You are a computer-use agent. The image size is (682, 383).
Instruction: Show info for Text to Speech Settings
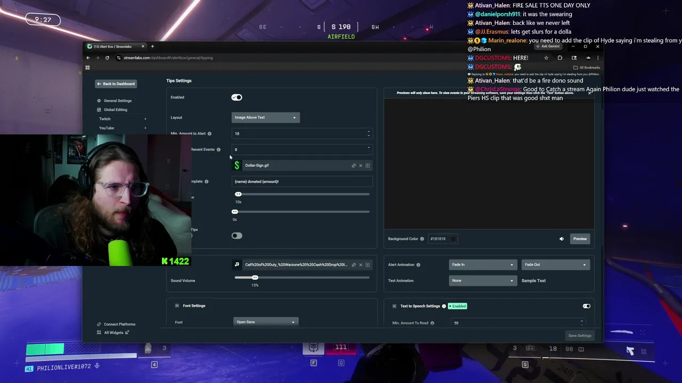[444, 306]
